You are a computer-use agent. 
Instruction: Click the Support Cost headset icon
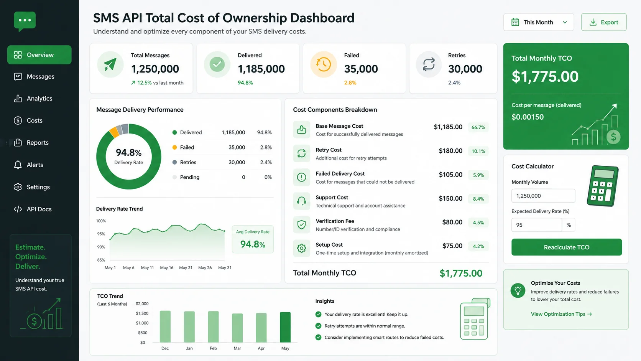302,201
